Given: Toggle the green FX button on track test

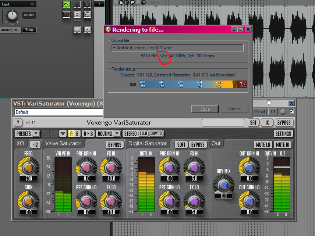Looking at the screenshot, I should [x=67, y=4].
